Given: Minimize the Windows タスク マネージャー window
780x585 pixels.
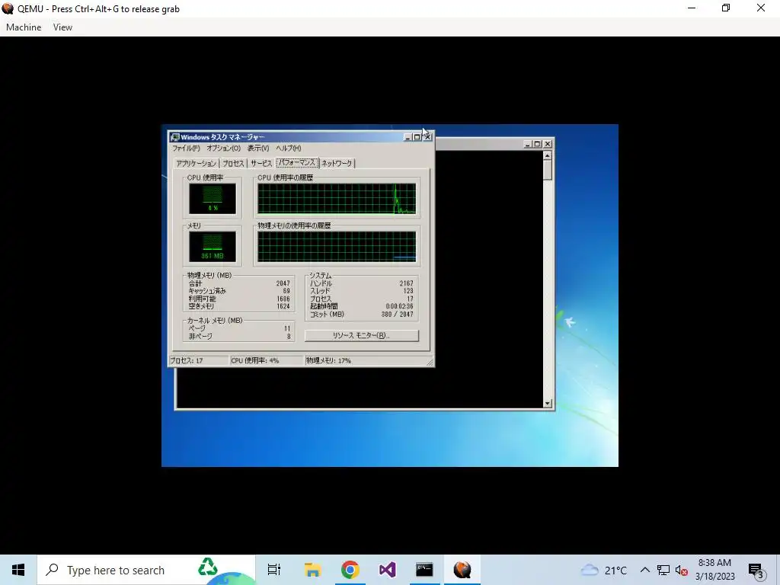Looking at the screenshot, I should 408,137.
